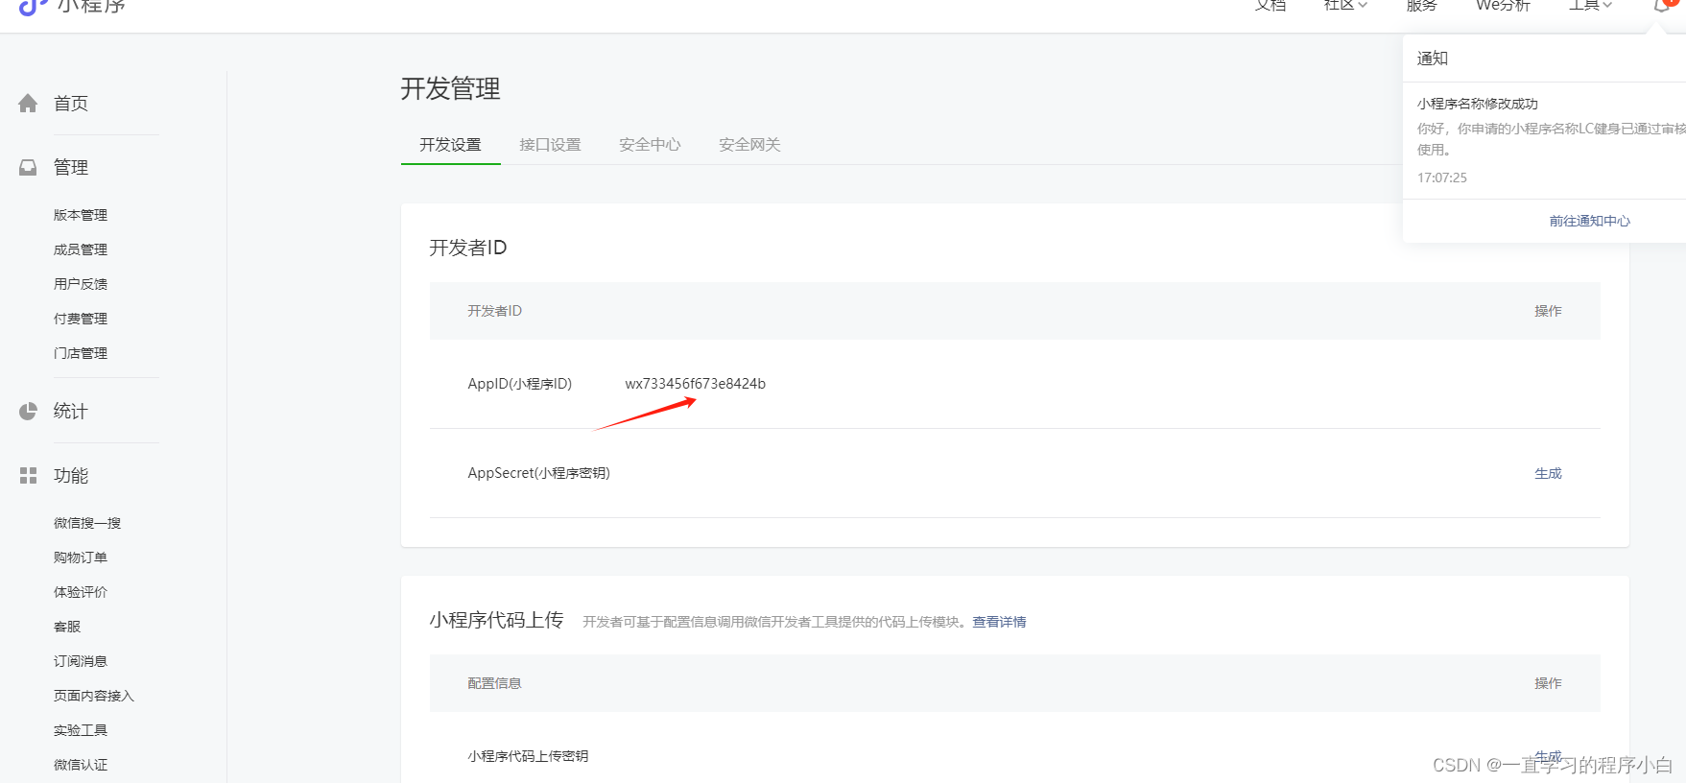1686x783 pixels.
Task: Open 订阅消息 feature
Action: click(81, 661)
